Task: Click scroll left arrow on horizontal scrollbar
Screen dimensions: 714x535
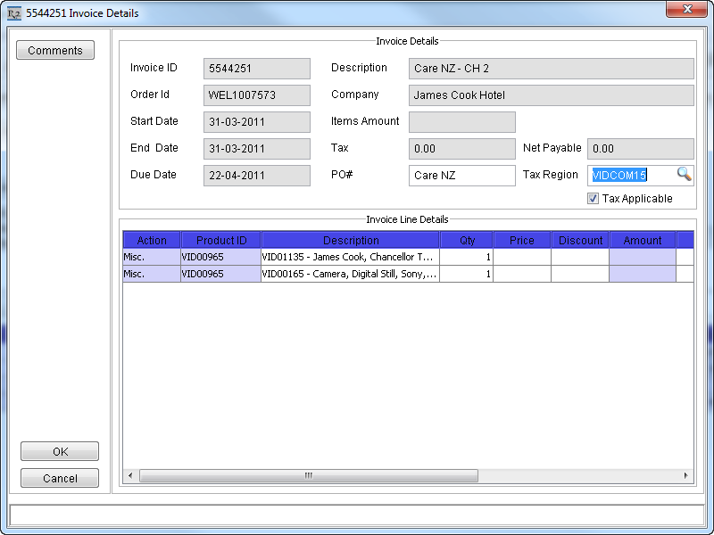Action: click(x=130, y=476)
